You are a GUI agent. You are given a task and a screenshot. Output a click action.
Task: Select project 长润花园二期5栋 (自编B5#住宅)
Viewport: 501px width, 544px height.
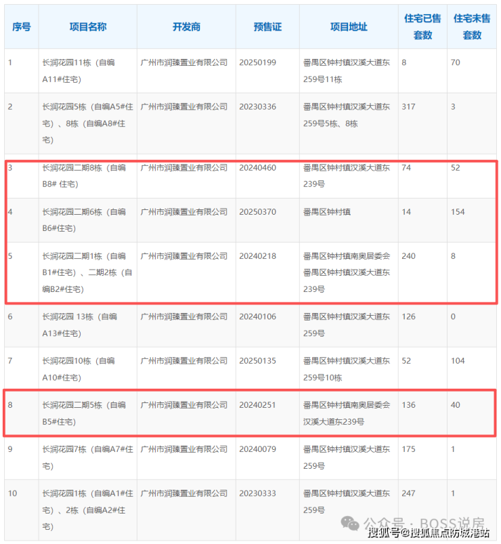click(x=84, y=413)
